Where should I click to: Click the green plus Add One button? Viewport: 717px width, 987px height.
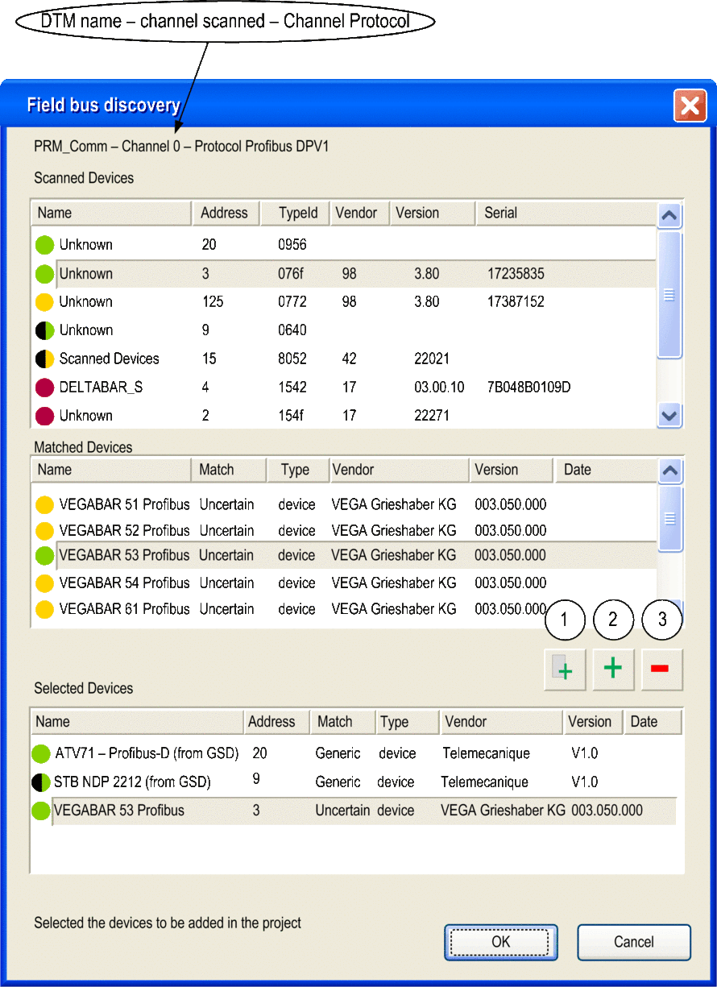613,670
